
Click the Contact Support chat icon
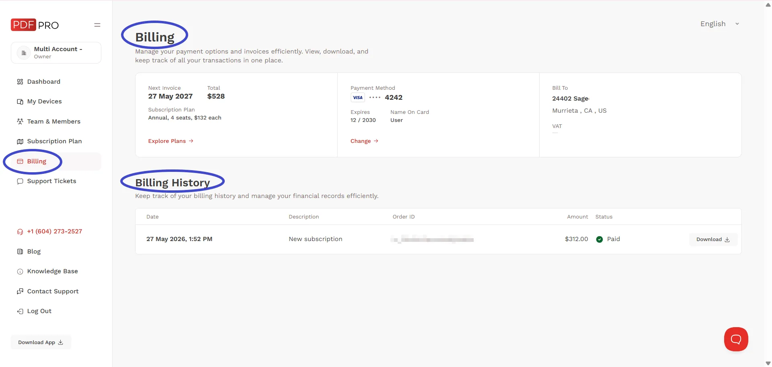(20, 291)
